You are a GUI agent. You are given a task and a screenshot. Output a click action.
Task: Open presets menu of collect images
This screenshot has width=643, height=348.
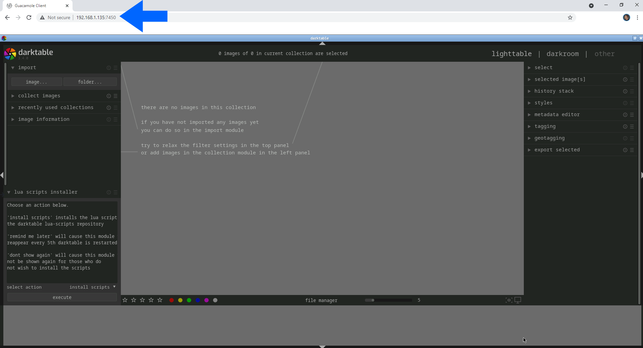pos(116,96)
